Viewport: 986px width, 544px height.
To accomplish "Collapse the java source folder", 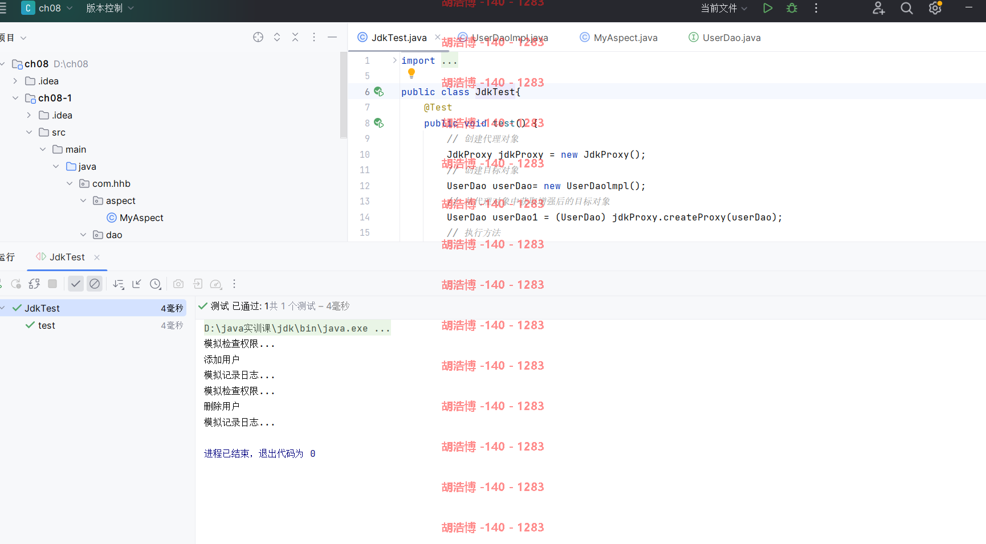I will pos(56,166).
